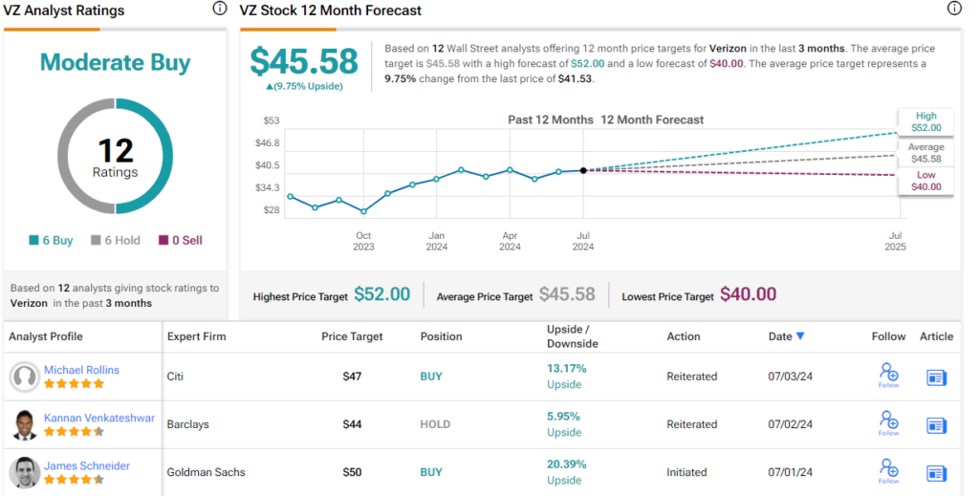Click info icon beside VZ Analyst Ratings
Image resolution: width=979 pixels, height=496 pixels.
[220, 9]
